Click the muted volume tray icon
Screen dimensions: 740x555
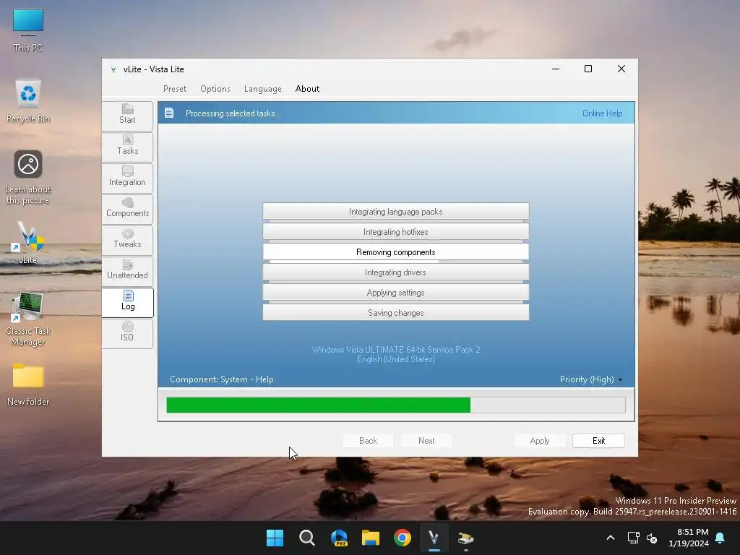coord(652,538)
